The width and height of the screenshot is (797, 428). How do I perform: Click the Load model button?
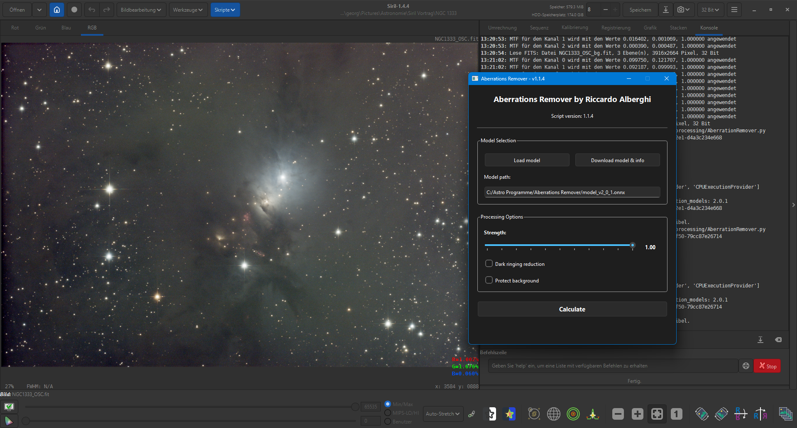(x=527, y=160)
